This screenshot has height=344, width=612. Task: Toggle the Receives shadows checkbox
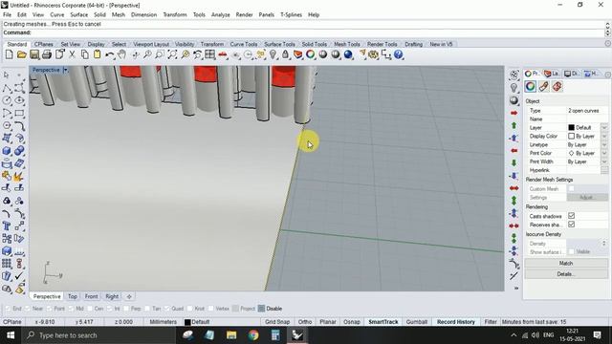click(572, 225)
